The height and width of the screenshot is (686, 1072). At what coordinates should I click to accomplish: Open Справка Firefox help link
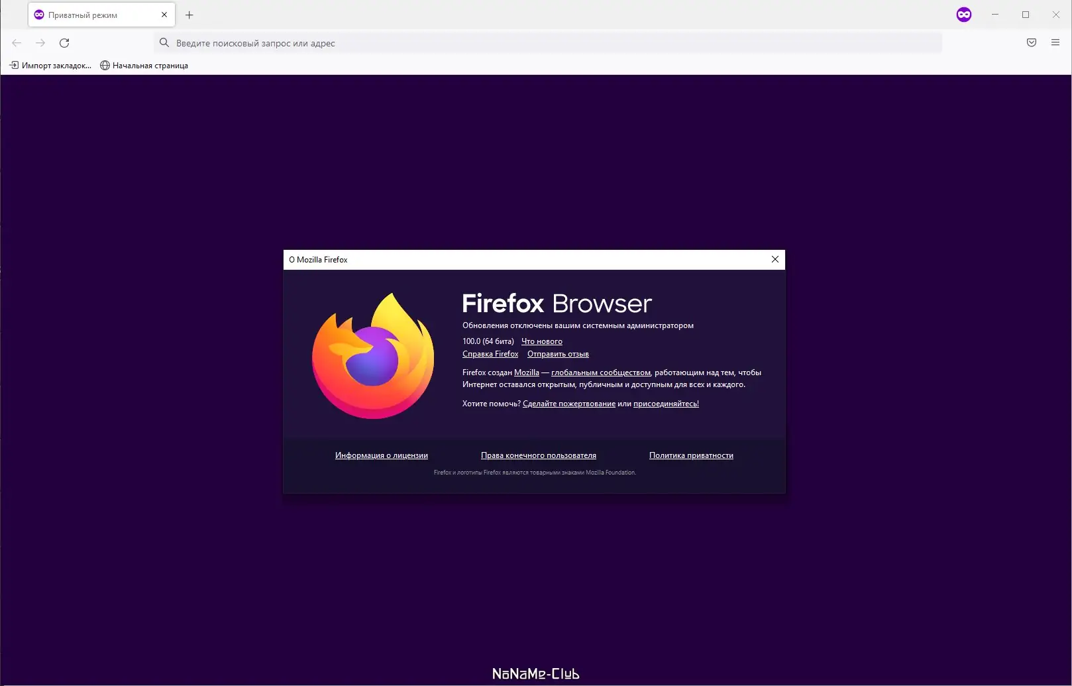pyautogui.click(x=490, y=354)
